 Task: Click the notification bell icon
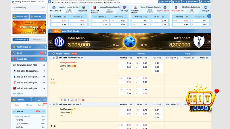click(49, 2)
